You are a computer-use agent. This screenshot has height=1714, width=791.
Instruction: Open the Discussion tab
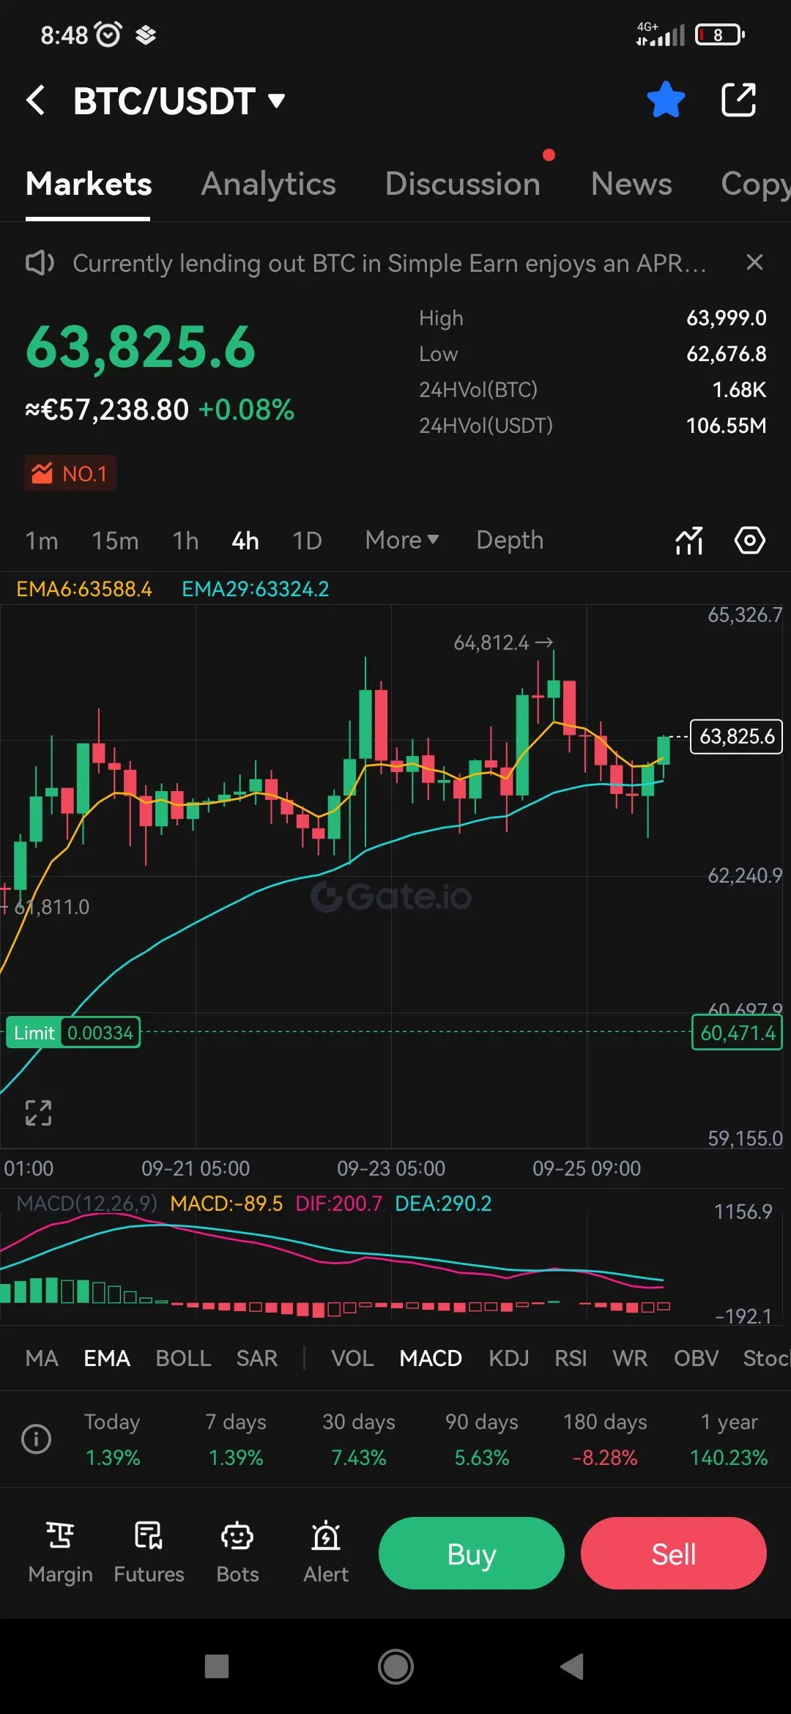point(463,184)
